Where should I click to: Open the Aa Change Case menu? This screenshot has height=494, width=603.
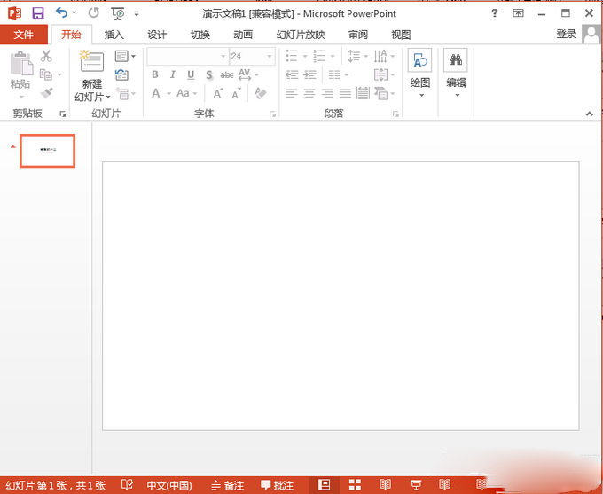coord(187,93)
